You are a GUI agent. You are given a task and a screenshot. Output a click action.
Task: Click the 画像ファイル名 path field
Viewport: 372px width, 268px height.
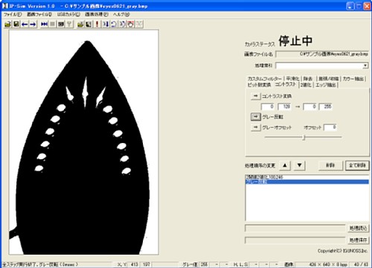322,54
